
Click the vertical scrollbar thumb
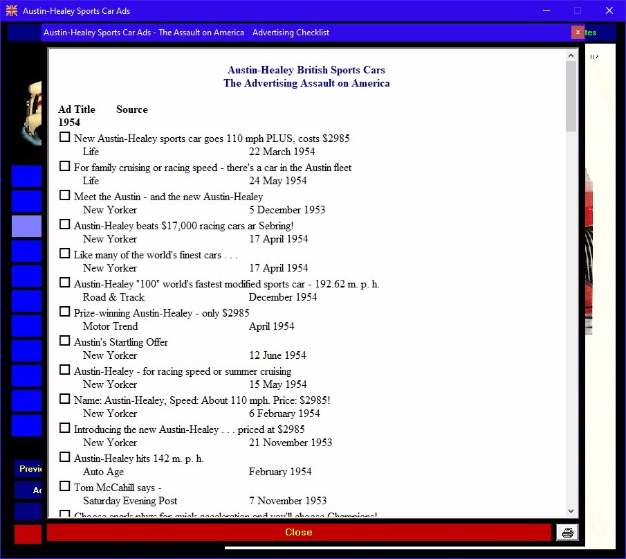[571, 96]
